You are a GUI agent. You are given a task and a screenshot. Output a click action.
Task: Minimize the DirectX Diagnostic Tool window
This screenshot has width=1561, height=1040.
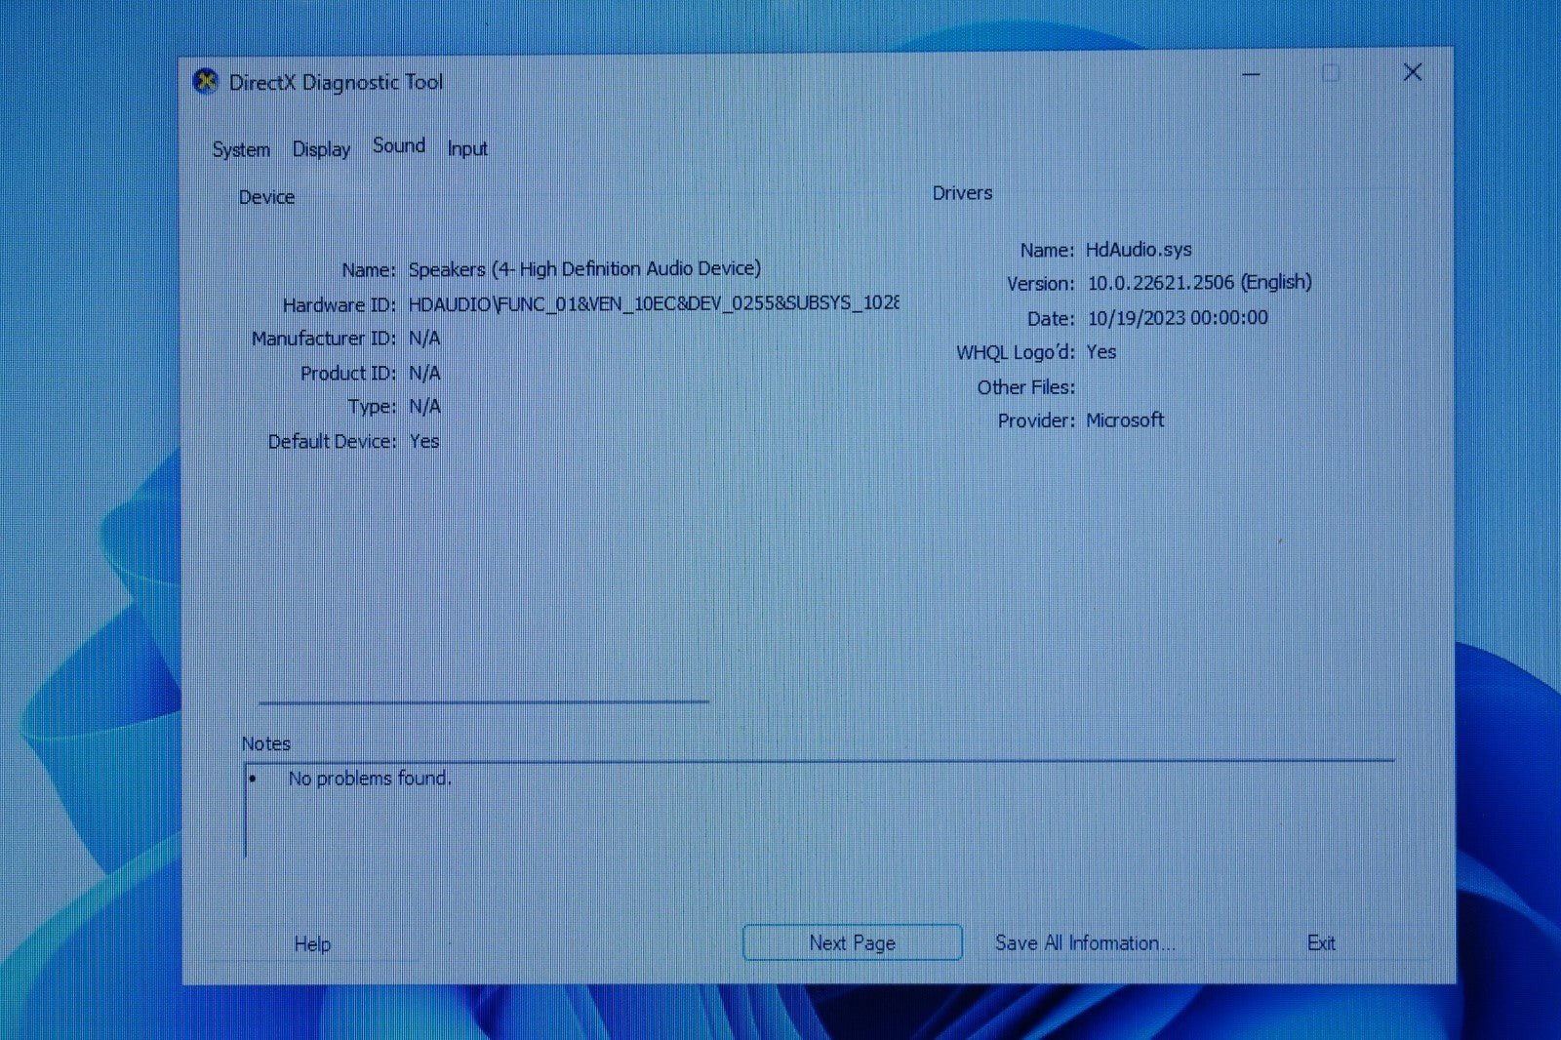[1252, 73]
